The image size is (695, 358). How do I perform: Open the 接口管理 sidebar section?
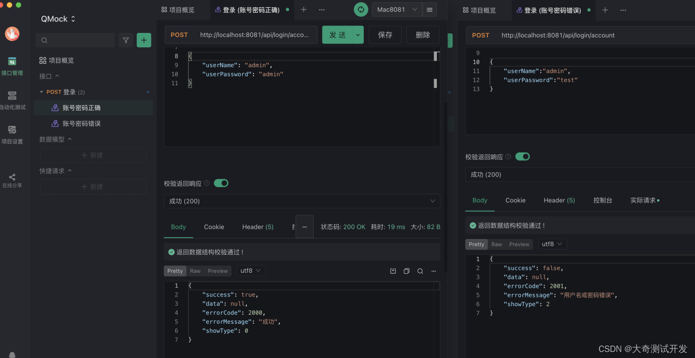click(x=12, y=66)
